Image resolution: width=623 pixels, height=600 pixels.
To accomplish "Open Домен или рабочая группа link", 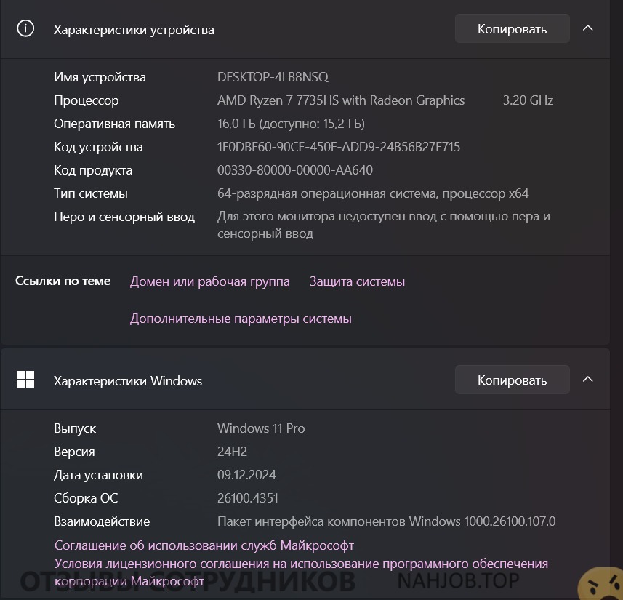I will pos(210,281).
